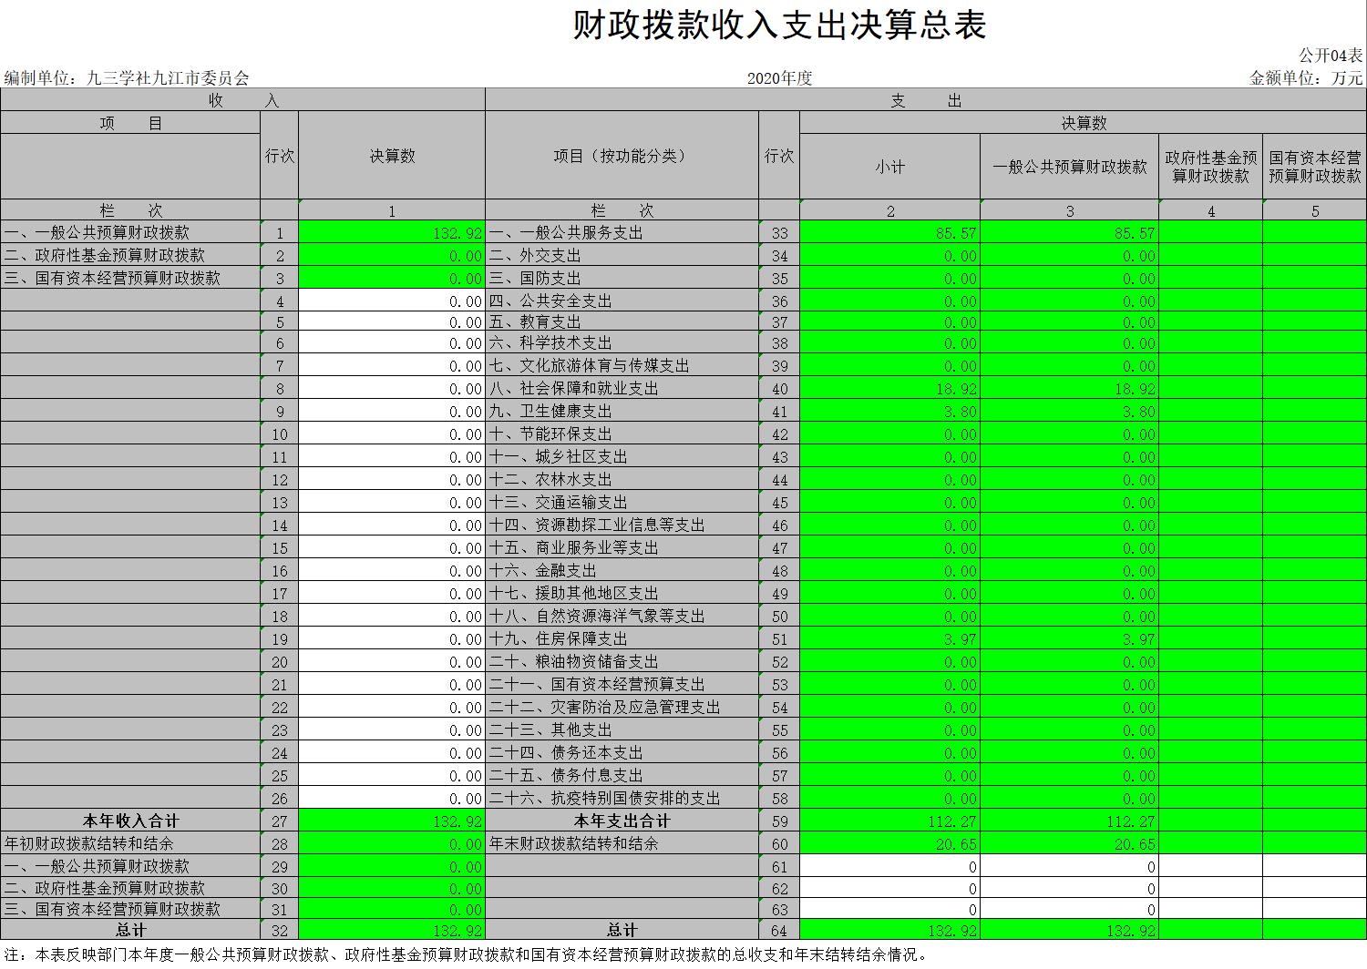Image resolution: width=1367 pixels, height=969 pixels.
Task: Select the 社会保障和就业支出 row label
Action: (x=573, y=389)
